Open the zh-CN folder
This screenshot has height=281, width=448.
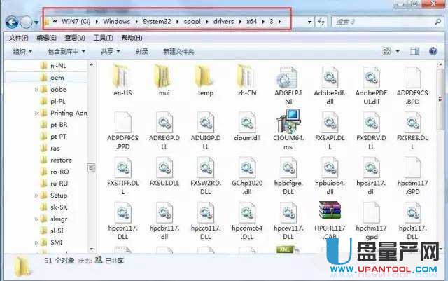click(x=247, y=76)
